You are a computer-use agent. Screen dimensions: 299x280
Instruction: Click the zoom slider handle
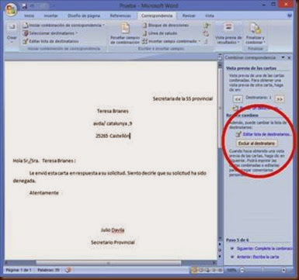(262, 270)
